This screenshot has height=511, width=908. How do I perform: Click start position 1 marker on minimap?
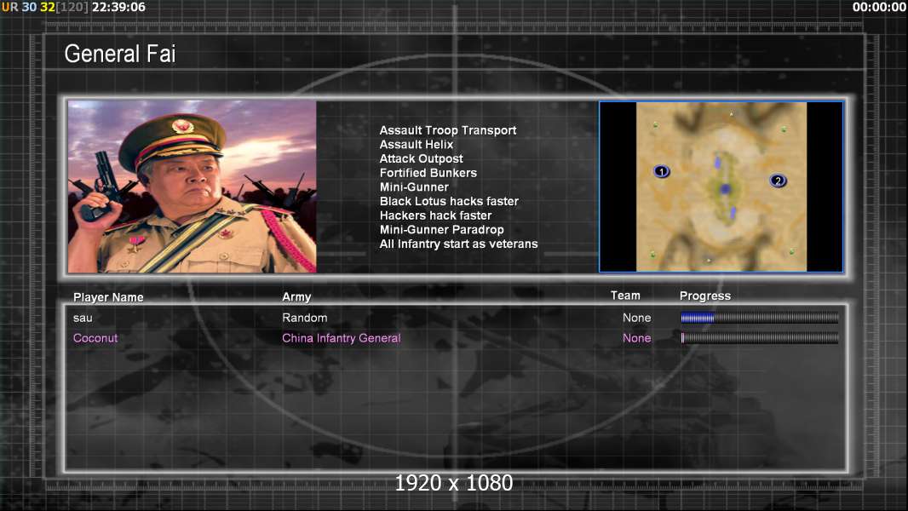(662, 171)
